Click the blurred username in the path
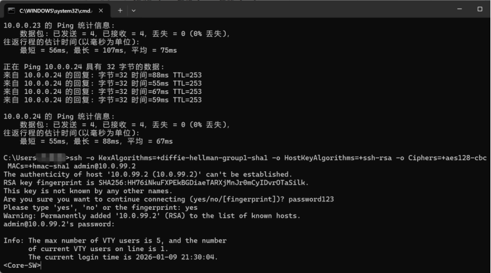 click(51, 157)
